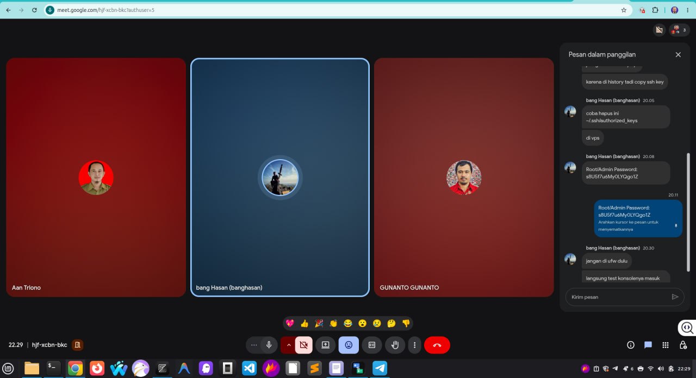
Task: Send the thumbs down reaction
Action: tap(406, 323)
